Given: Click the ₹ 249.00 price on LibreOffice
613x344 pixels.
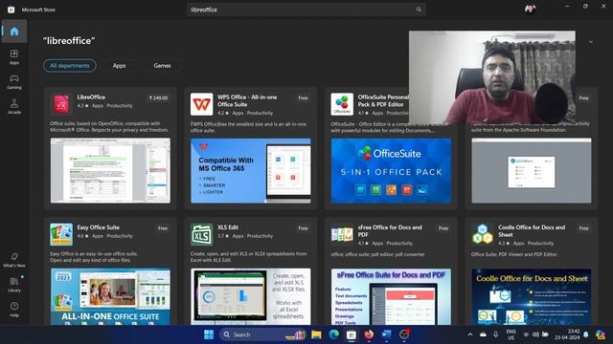Looking at the screenshot, I should [158, 97].
